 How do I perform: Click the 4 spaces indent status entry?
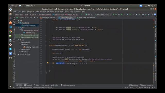tap(147, 88)
